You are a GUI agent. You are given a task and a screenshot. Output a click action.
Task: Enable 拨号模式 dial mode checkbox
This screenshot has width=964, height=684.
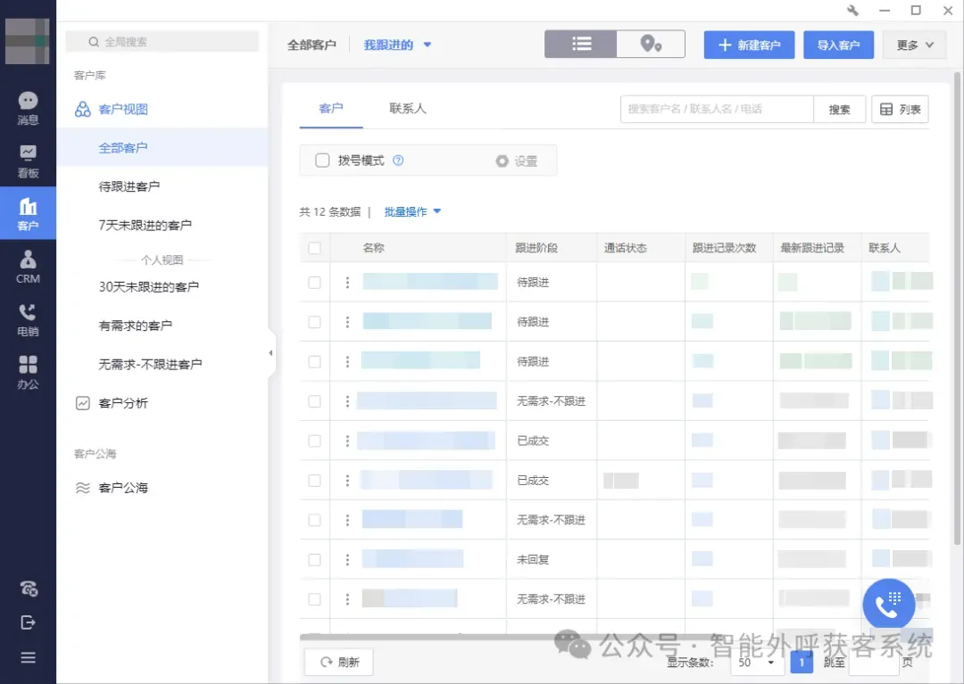[322, 161]
